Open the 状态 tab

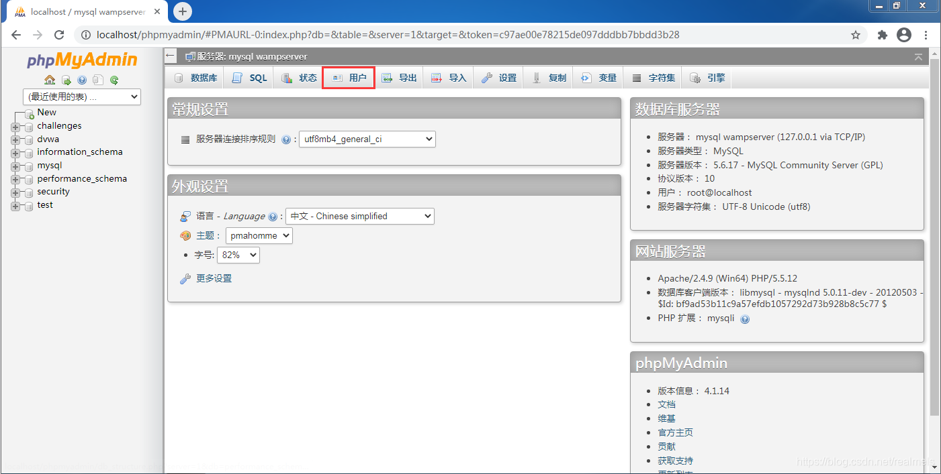298,78
